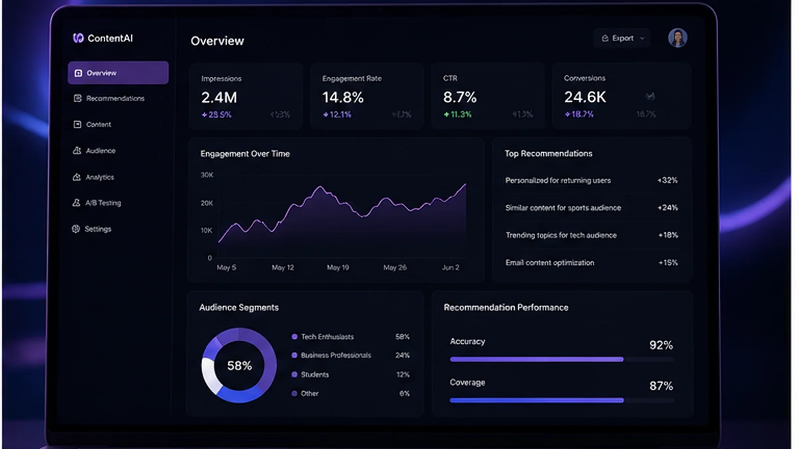Click the Engagement Rate card label

click(x=352, y=78)
